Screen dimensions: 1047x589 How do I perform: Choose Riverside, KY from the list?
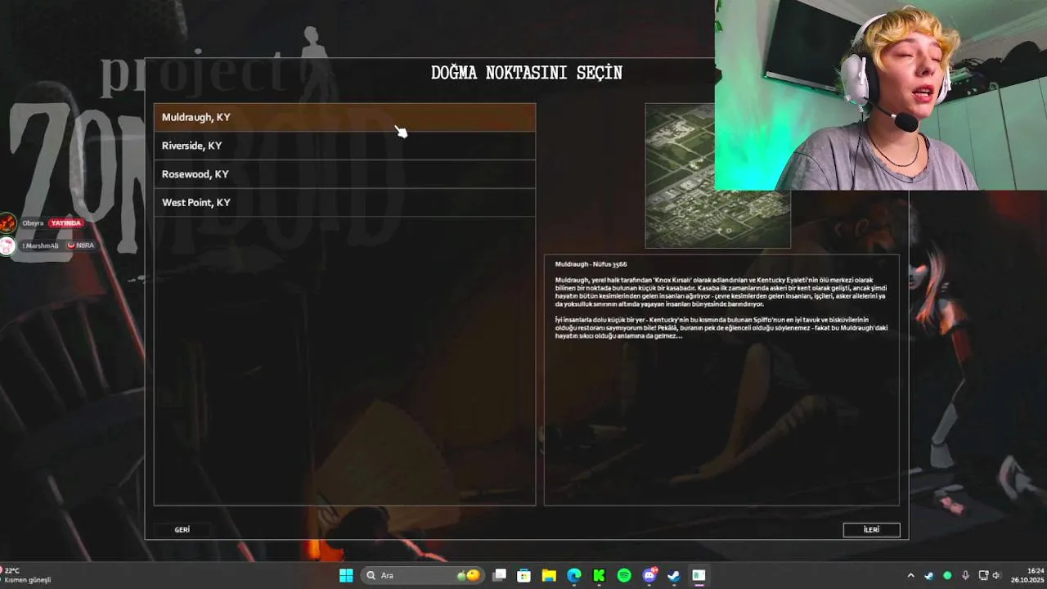[x=344, y=146]
